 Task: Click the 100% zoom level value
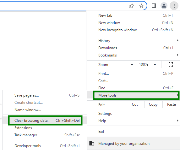tap(143, 64)
